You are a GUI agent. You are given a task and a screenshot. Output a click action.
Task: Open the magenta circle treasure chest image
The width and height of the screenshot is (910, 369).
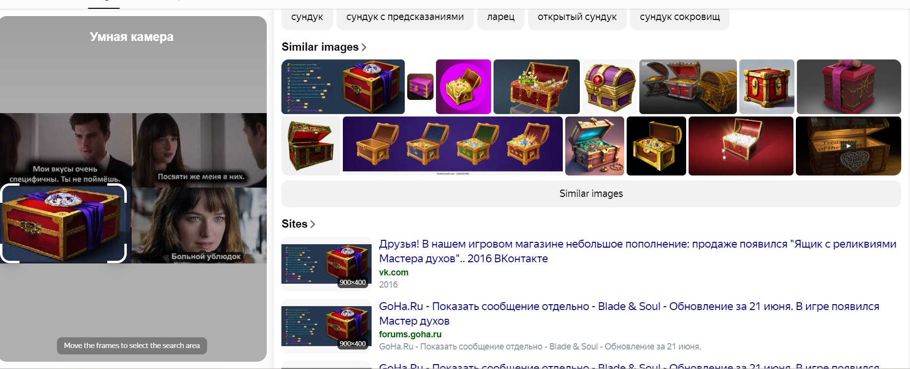click(463, 87)
